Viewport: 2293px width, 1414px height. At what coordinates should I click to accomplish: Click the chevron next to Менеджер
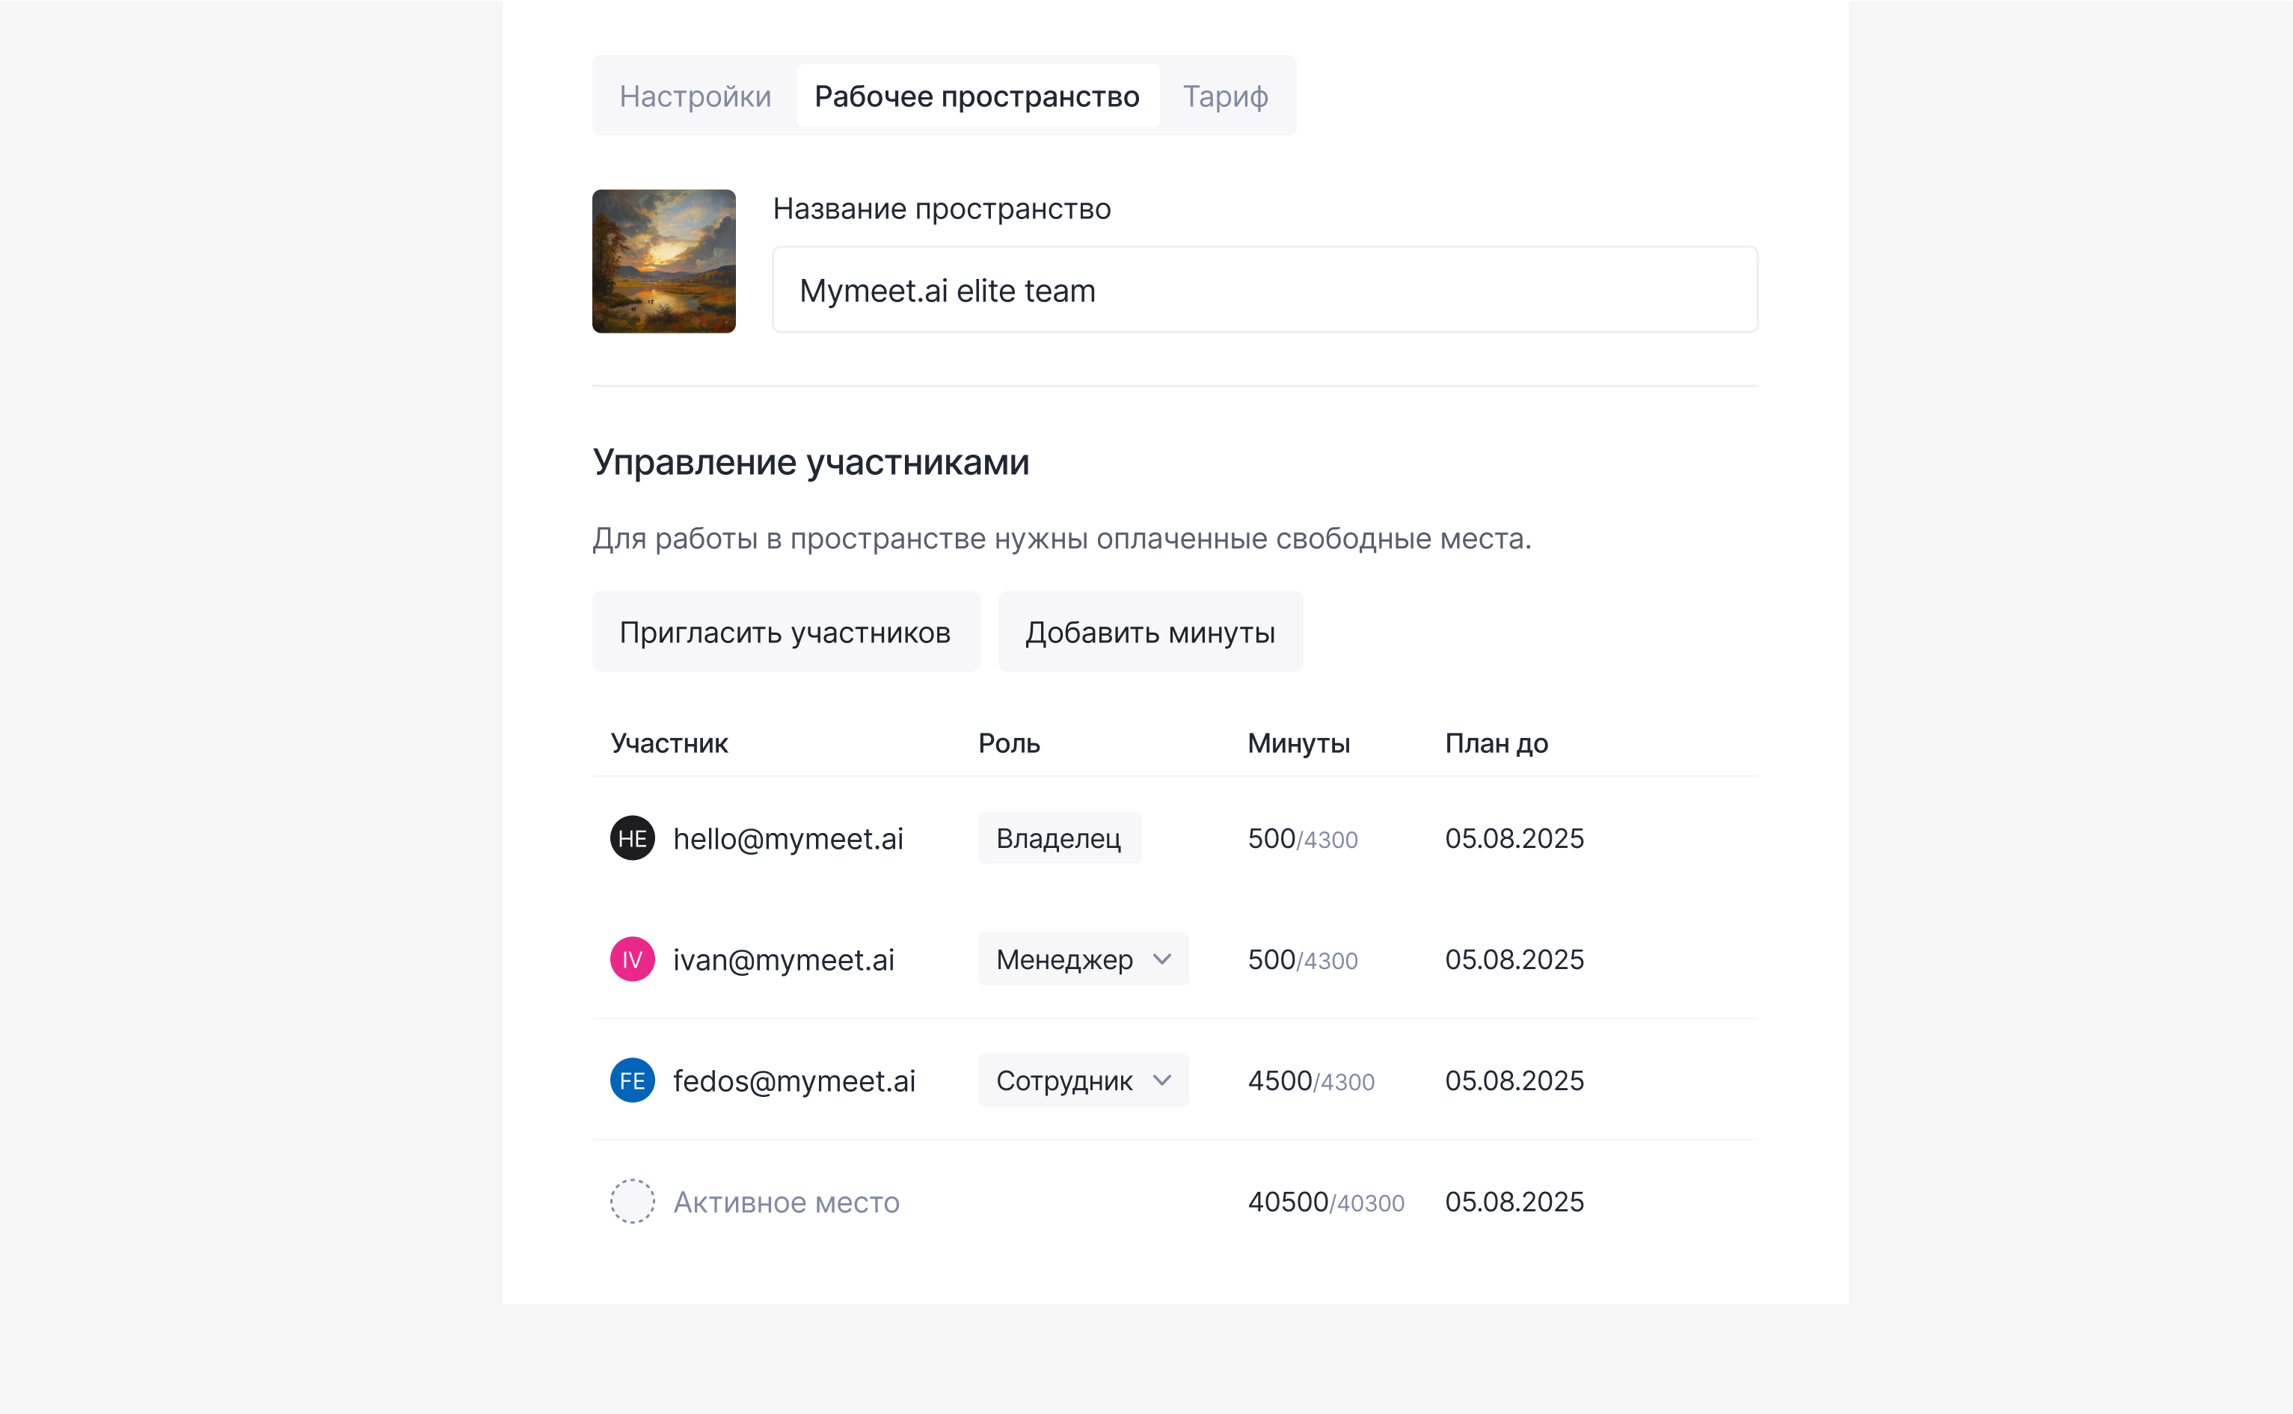(x=1161, y=959)
